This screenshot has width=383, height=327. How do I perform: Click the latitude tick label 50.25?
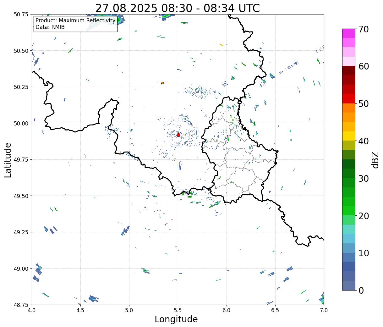[21, 87]
